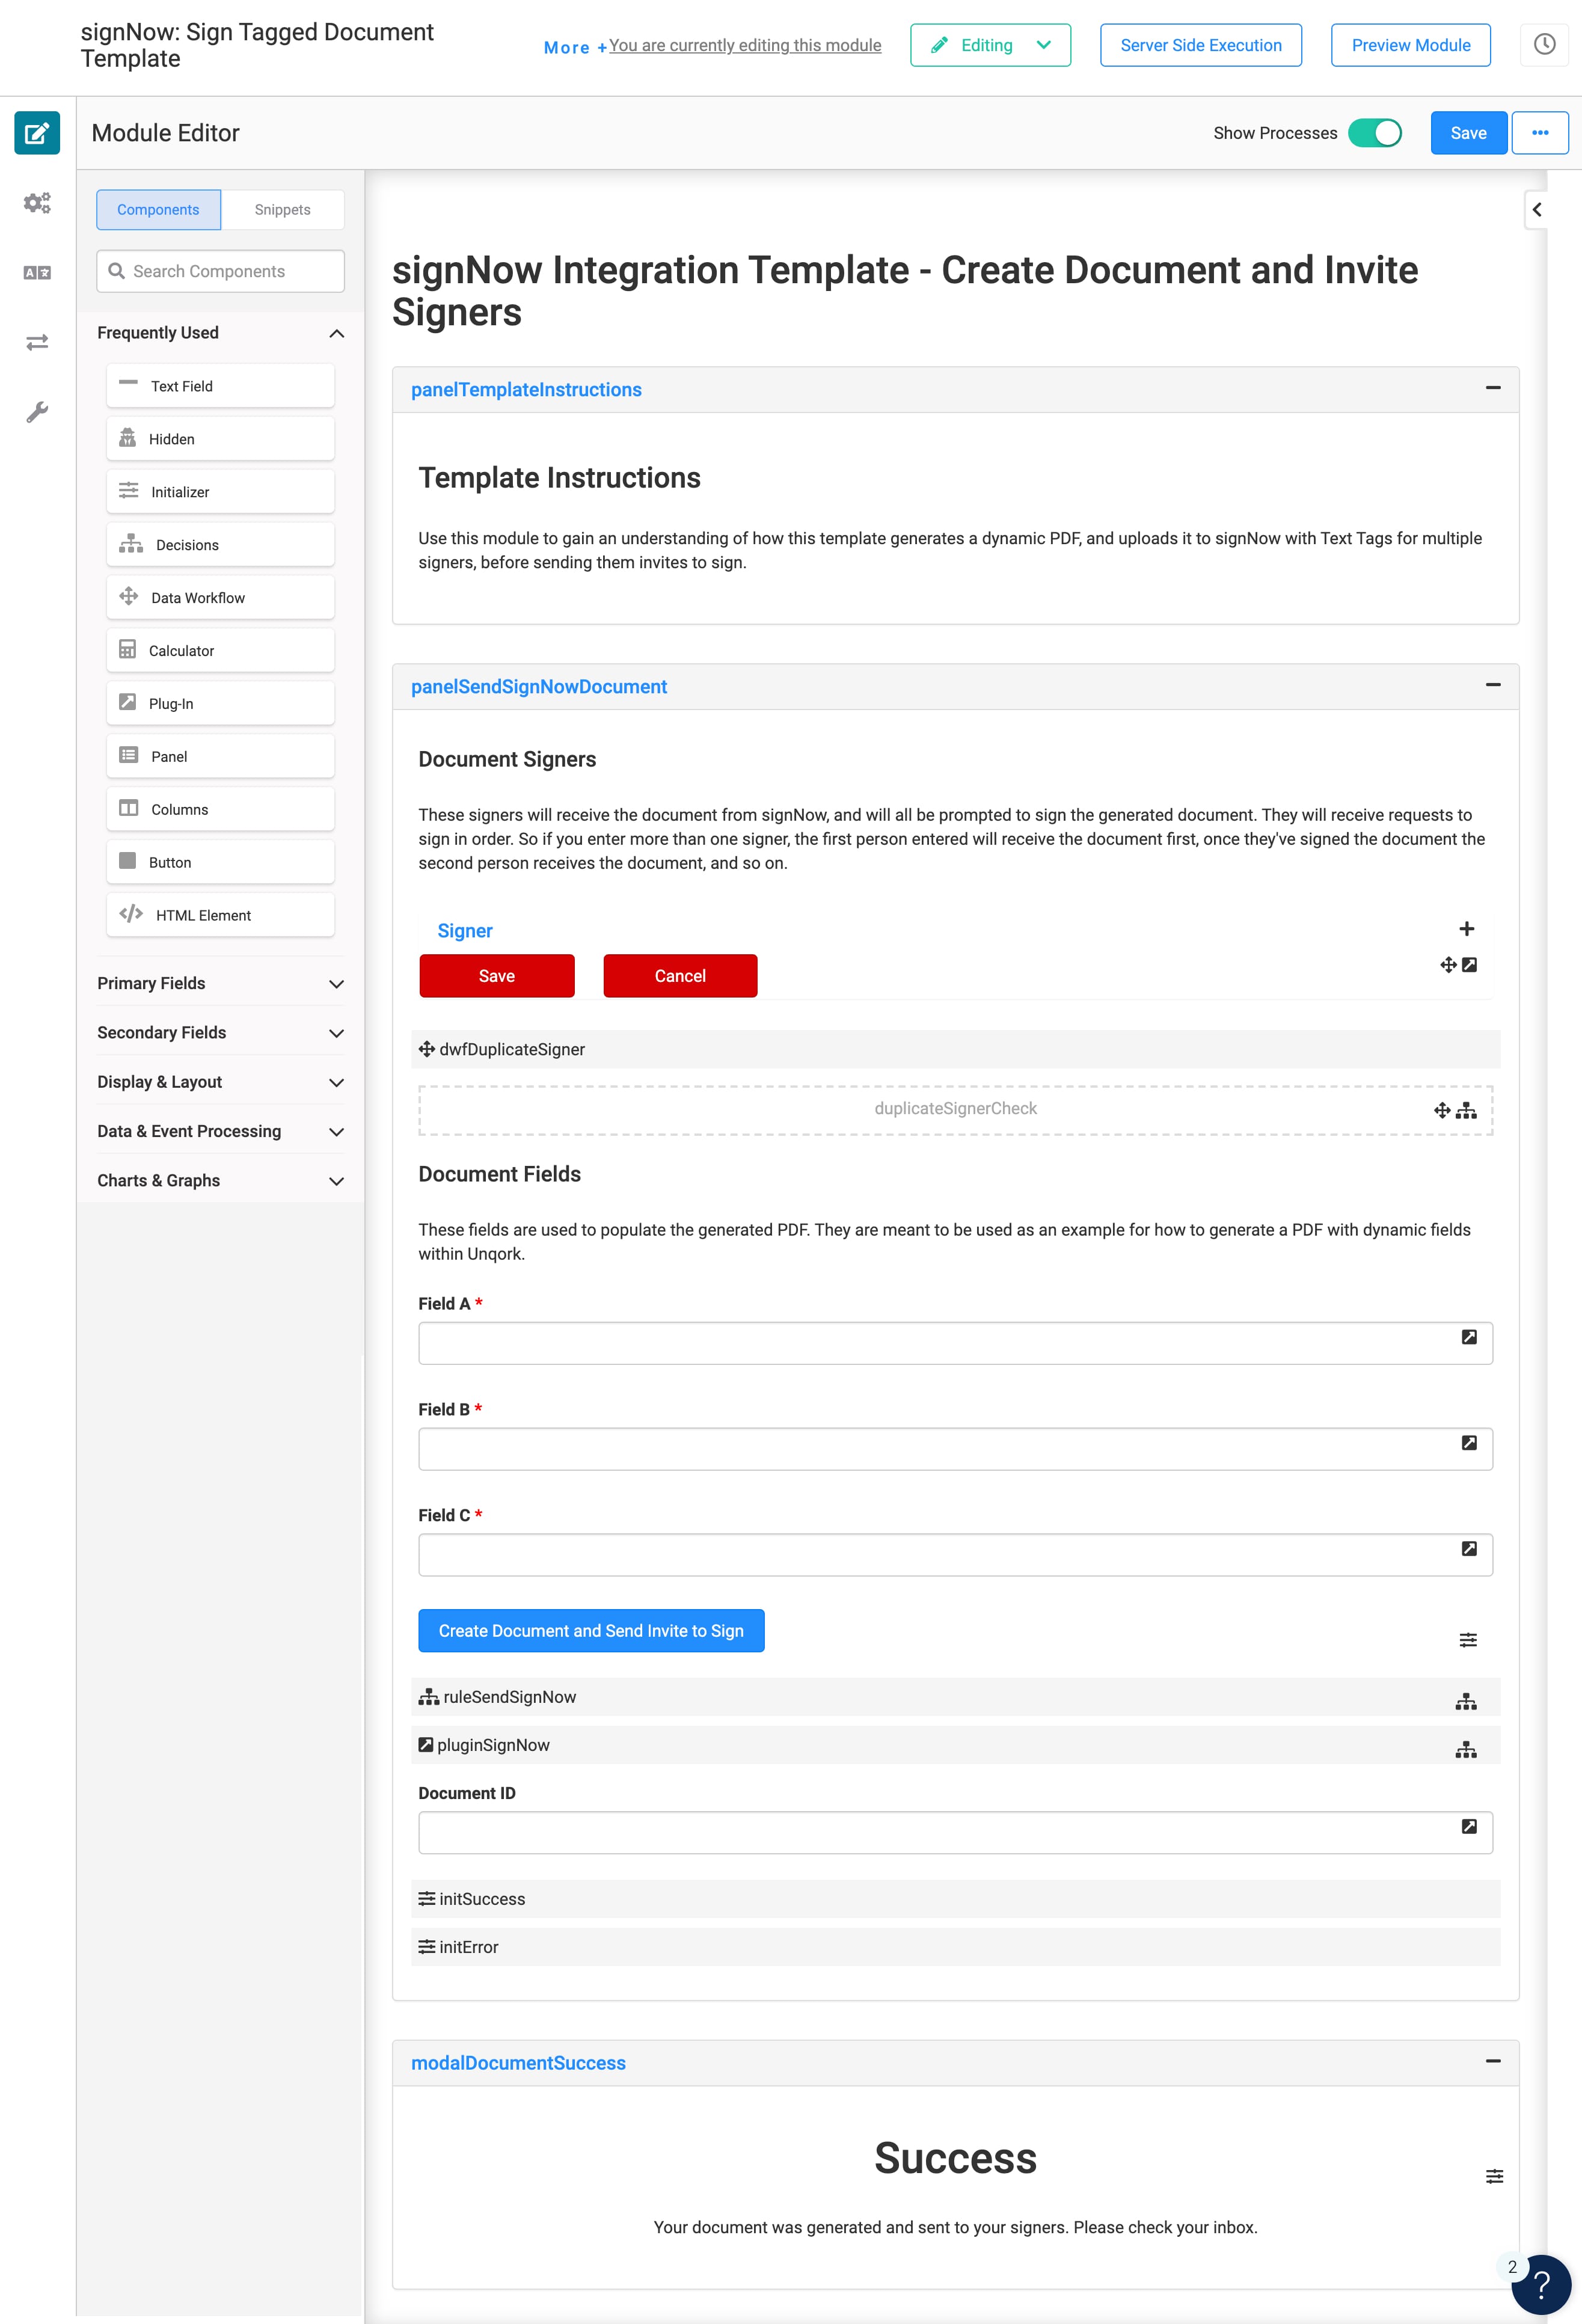This screenshot has width=1582, height=2324.
Task: Expand the Primary Fields section
Action: click(220, 984)
